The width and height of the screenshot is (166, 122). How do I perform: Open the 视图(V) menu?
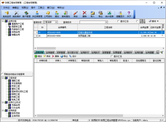coord(25,8)
